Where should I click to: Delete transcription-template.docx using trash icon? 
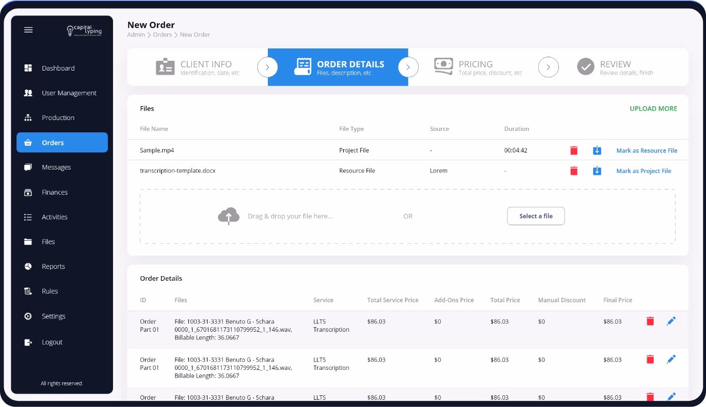click(574, 171)
